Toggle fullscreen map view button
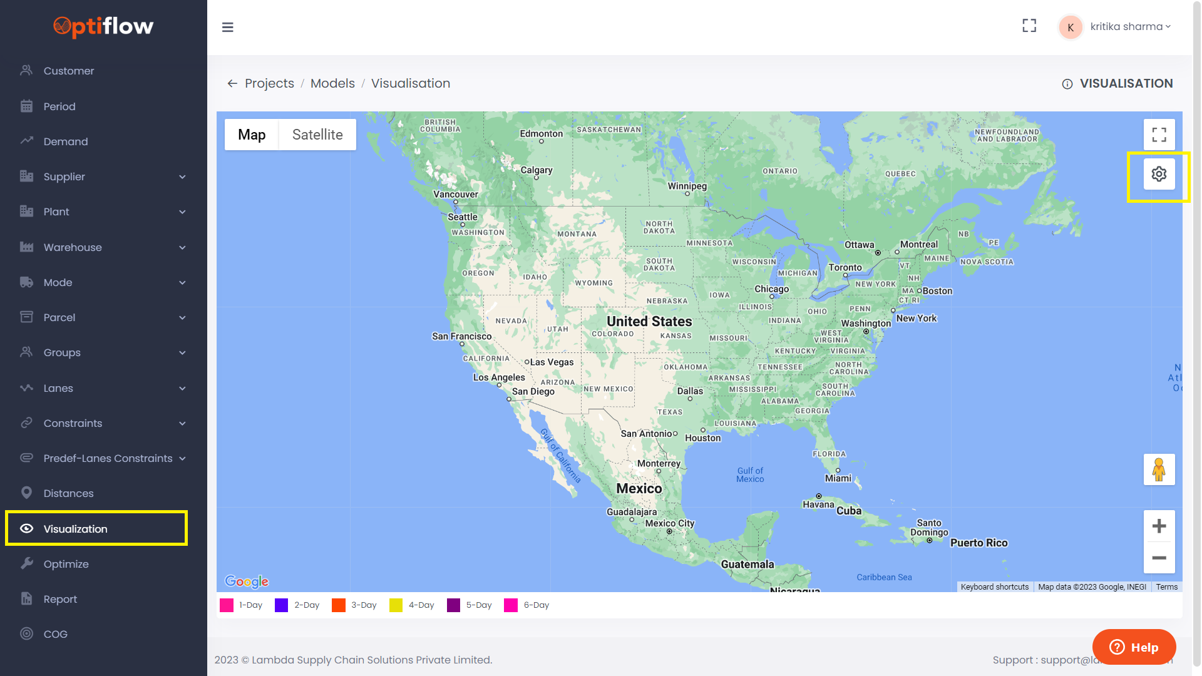 click(x=1159, y=135)
